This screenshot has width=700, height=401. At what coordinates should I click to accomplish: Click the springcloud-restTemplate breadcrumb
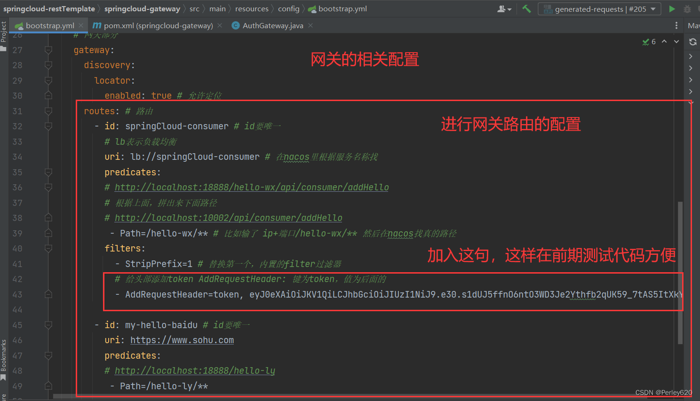click(49, 9)
